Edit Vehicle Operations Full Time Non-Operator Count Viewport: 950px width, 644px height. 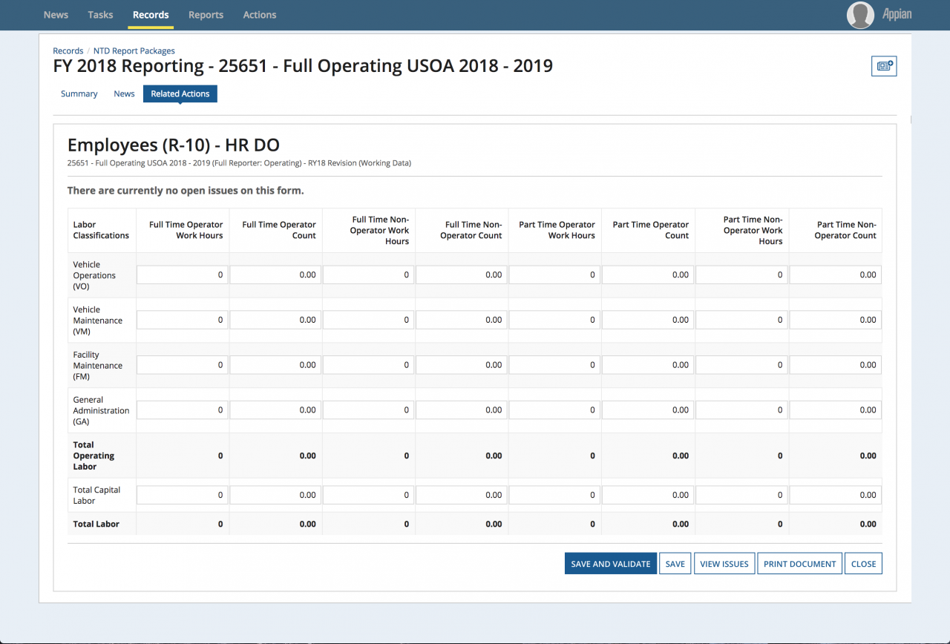pos(462,275)
